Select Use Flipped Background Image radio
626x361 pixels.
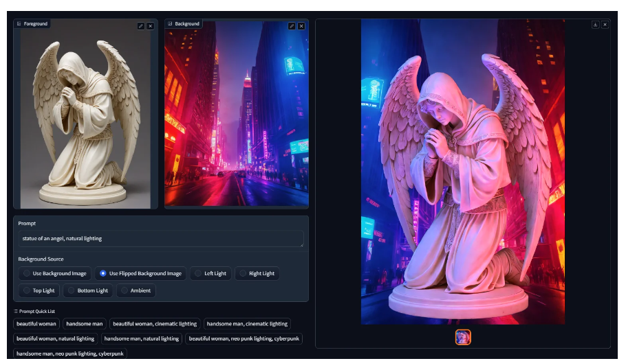click(x=140, y=273)
